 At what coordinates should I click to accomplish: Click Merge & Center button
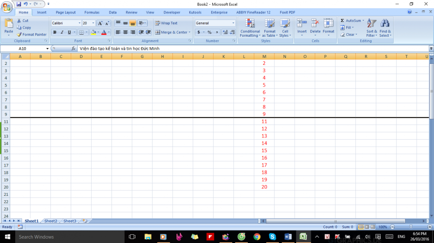click(x=171, y=32)
